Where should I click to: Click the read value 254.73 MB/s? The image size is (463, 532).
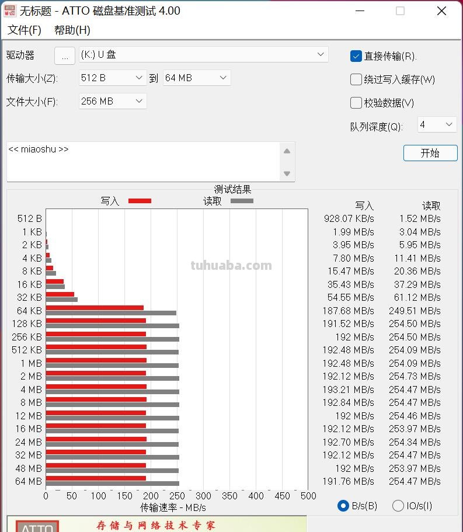coord(415,376)
